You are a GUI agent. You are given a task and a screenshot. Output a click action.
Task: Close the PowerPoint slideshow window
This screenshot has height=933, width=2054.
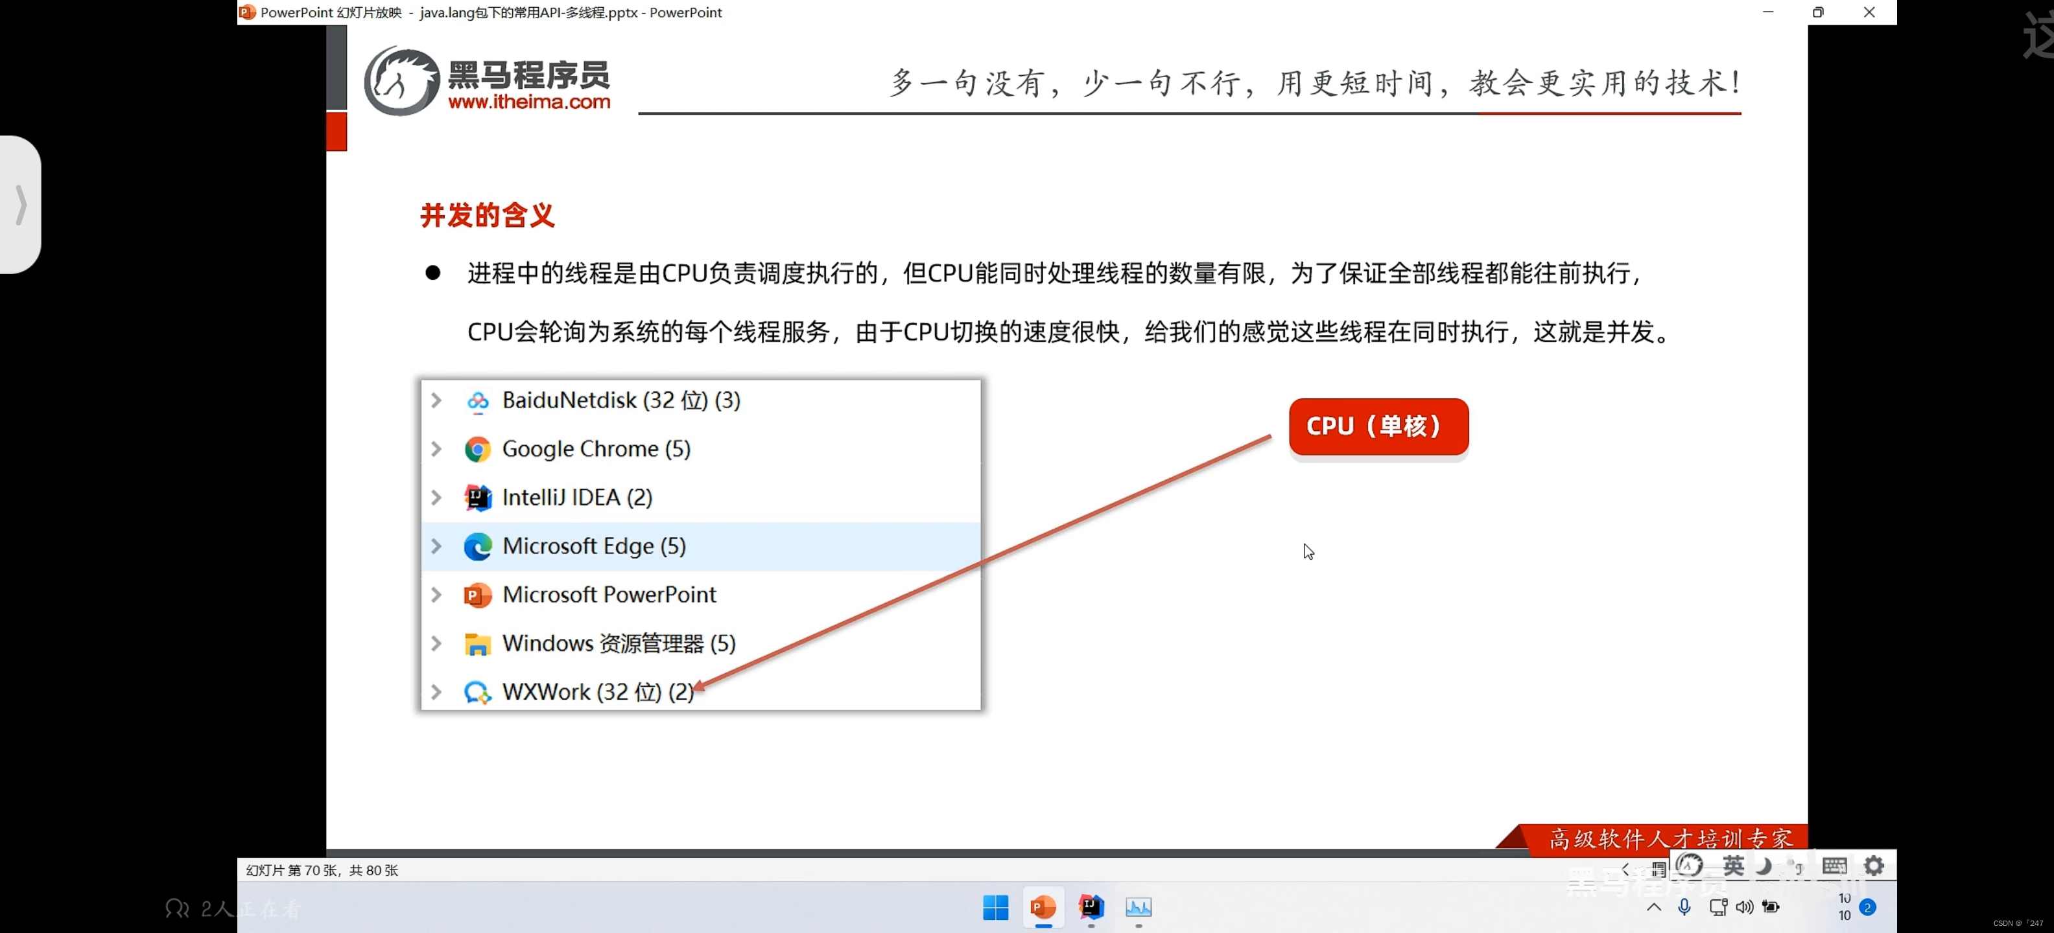[x=1869, y=12]
